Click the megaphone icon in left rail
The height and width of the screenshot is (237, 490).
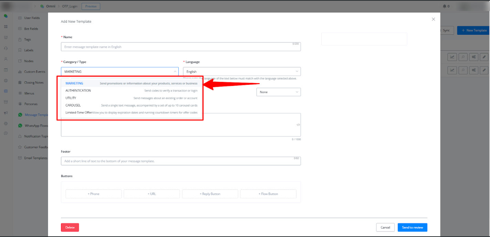pyautogui.click(x=6, y=113)
